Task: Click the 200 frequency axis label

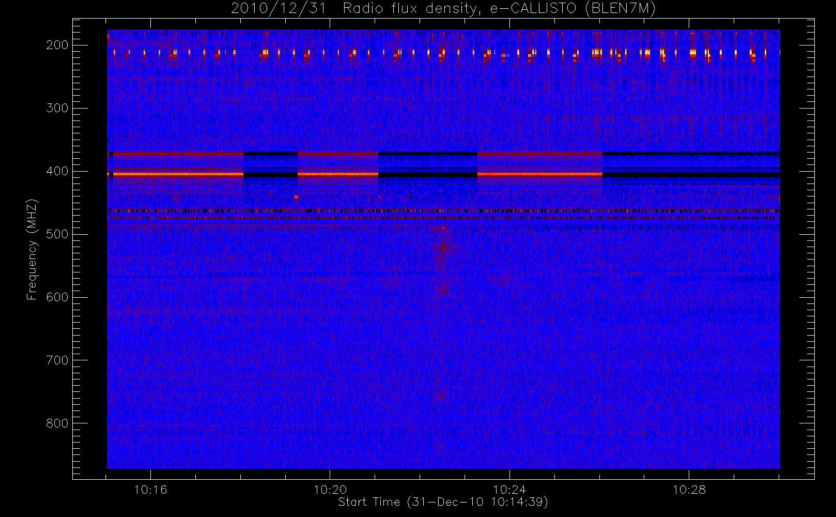Action: tap(57, 45)
